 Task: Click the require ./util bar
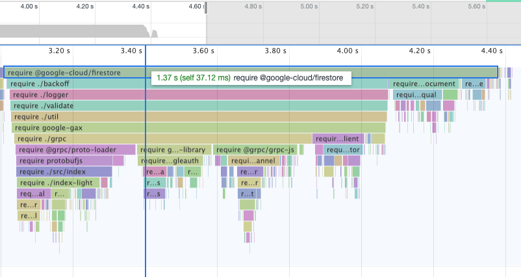coord(199,116)
